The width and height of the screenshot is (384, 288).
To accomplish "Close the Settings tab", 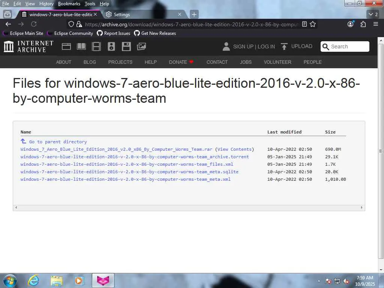I will click(180, 15).
